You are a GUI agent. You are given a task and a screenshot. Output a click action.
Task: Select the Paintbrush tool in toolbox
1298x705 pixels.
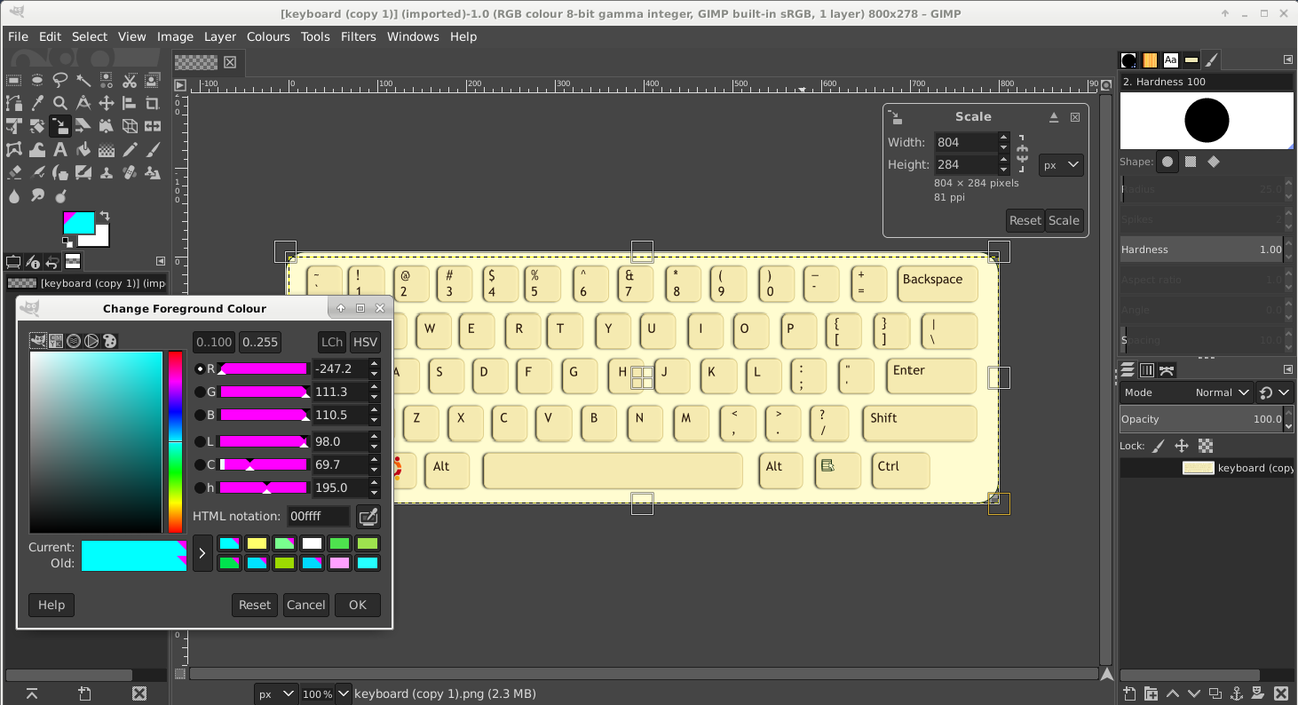(152, 150)
